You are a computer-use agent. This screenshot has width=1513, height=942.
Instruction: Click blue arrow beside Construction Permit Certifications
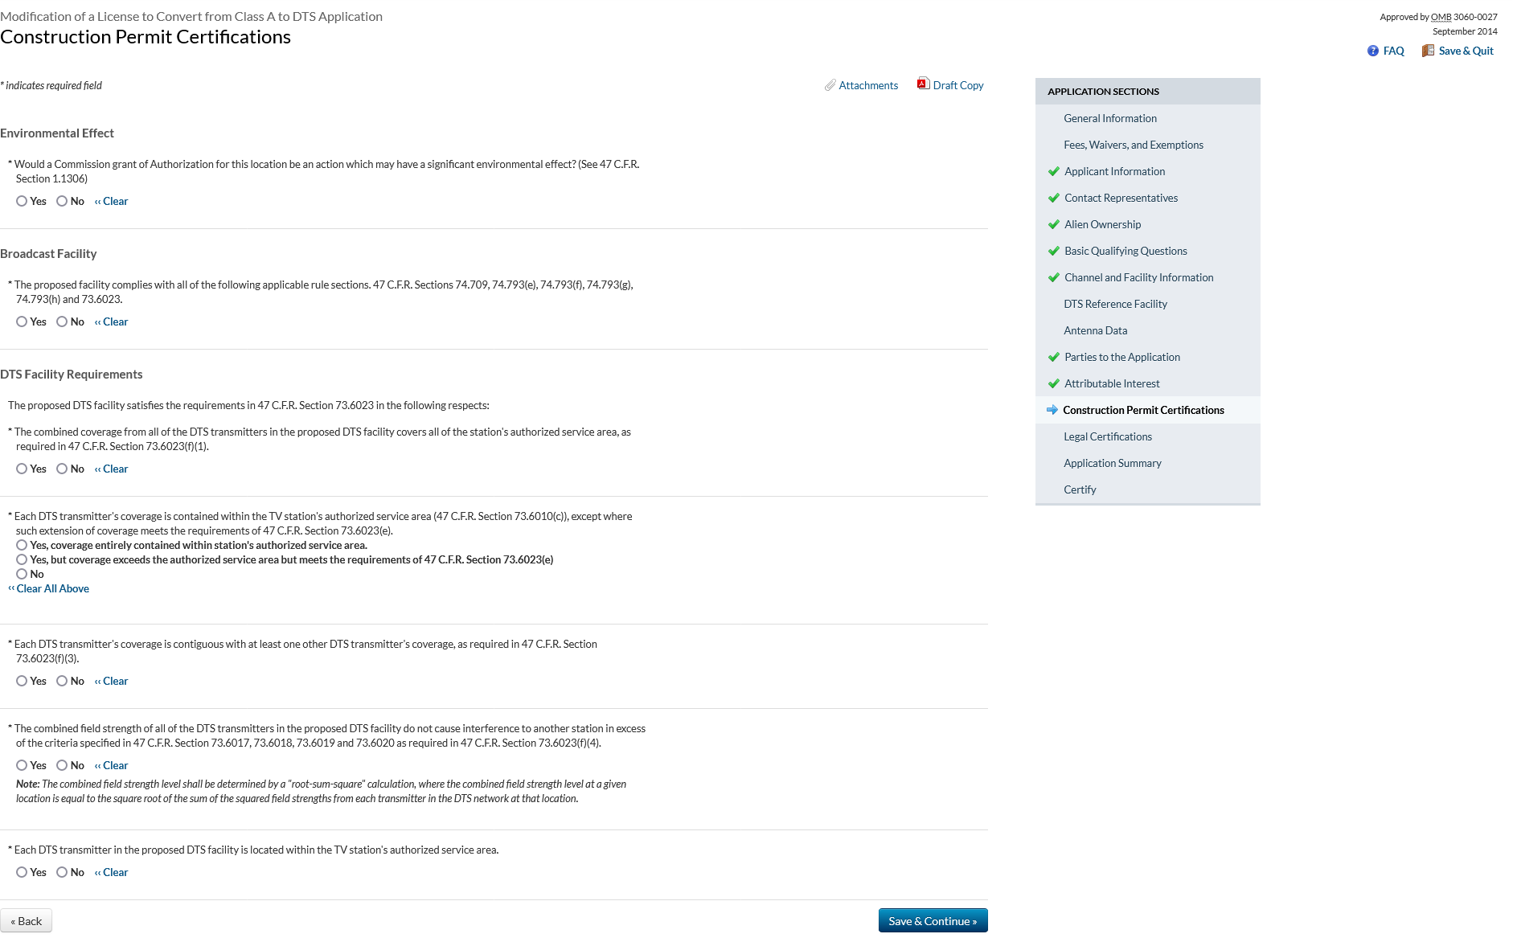(1052, 410)
